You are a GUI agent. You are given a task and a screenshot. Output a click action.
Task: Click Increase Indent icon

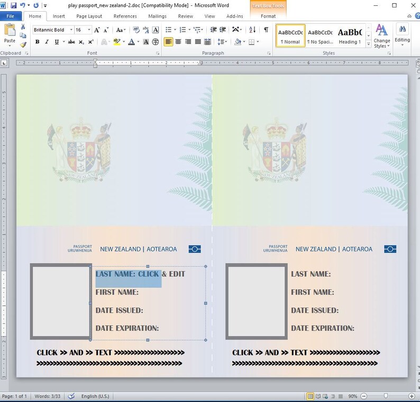click(x=223, y=30)
